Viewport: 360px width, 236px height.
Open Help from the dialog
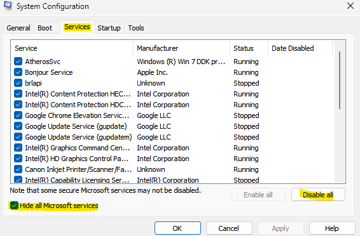pyautogui.click(x=332, y=228)
